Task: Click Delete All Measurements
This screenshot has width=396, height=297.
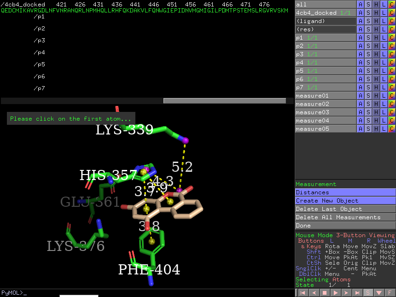Action: click(345, 217)
